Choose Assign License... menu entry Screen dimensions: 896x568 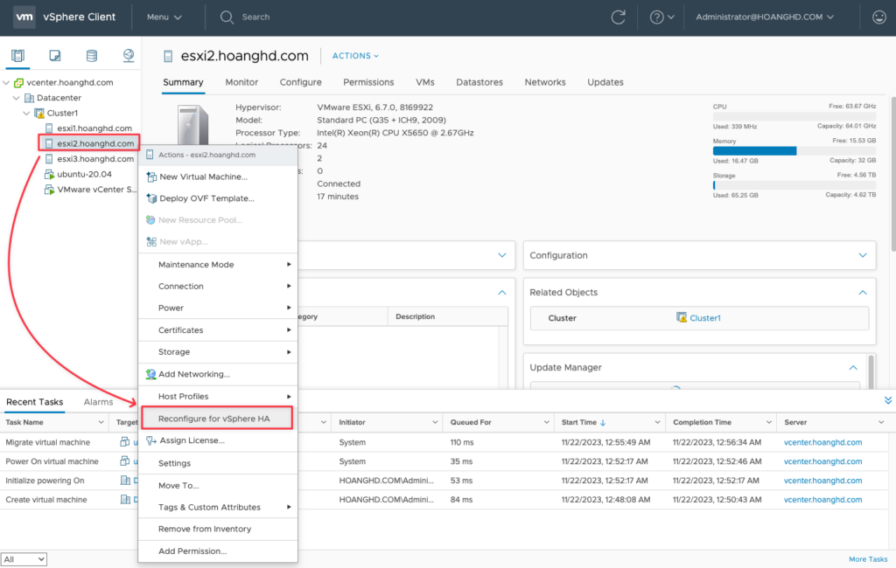pos(218,440)
